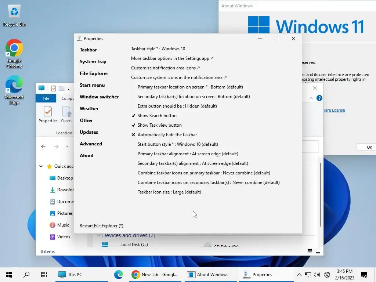Click the Windows Start button on taskbar
376x282 pixels.
point(9,274)
